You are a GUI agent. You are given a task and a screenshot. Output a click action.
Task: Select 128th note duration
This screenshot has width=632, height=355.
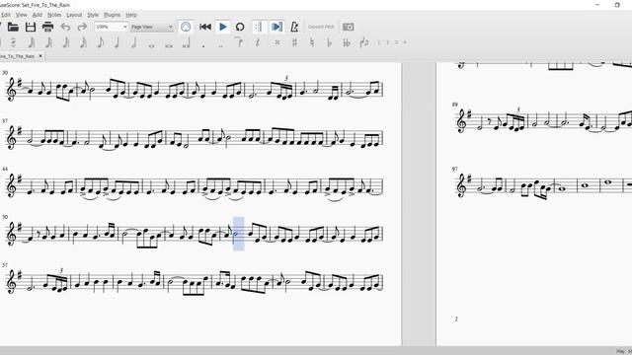pos(31,42)
